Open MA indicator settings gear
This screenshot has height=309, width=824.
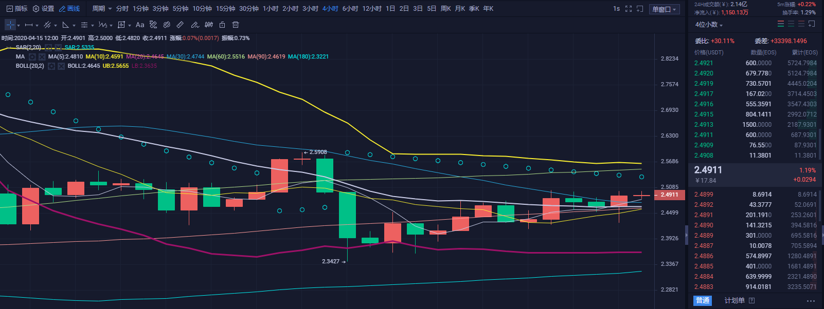tap(32, 56)
